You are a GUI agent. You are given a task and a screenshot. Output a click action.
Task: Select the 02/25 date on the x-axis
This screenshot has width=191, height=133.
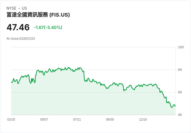coord(11,120)
